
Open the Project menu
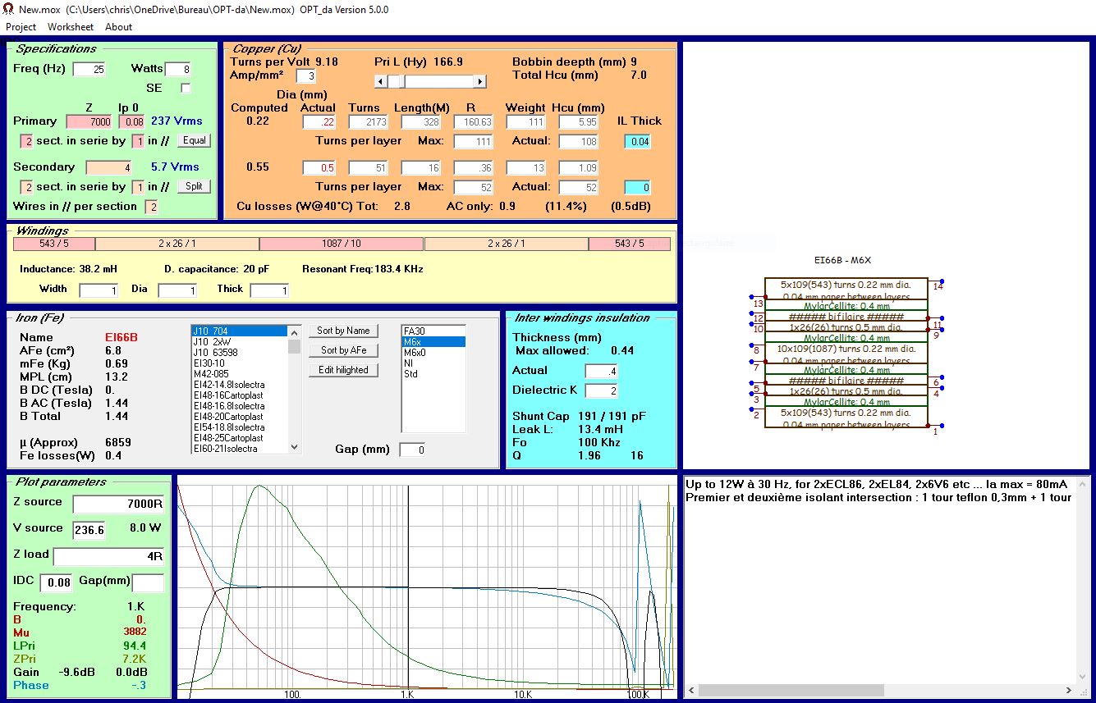[x=21, y=27]
